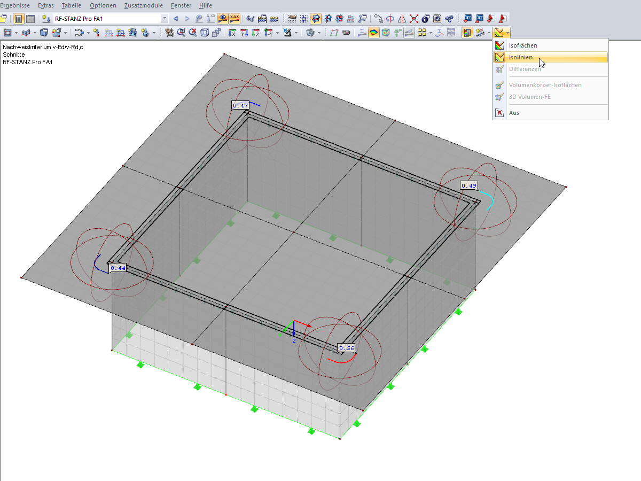Toggle the show results eye icon
The image size is (641, 481).
click(x=223, y=19)
